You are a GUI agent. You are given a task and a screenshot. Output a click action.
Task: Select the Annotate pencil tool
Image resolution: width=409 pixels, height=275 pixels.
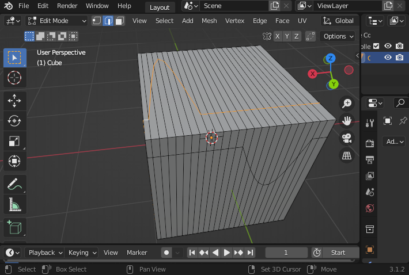point(15,185)
